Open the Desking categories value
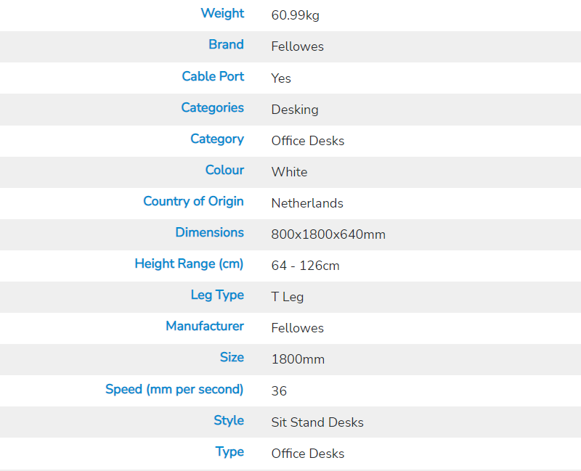The height and width of the screenshot is (471, 581). click(295, 110)
